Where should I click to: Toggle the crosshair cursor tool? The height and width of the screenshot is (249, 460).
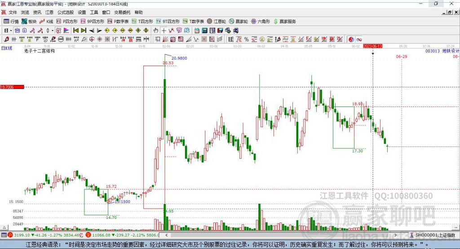point(164,31)
